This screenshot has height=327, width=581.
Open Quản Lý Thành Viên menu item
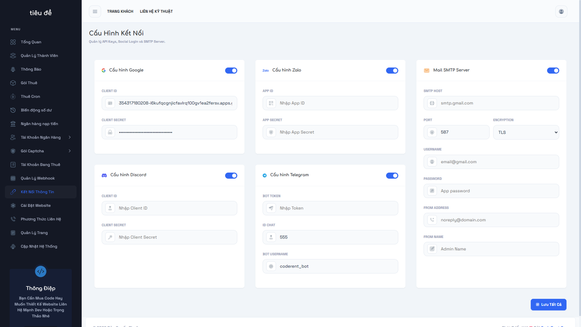(39, 56)
